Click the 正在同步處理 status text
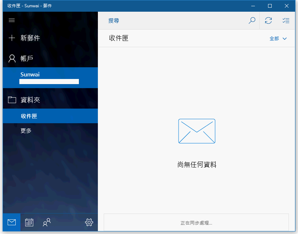The height and width of the screenshot is (234, 298). click(196, 223)
